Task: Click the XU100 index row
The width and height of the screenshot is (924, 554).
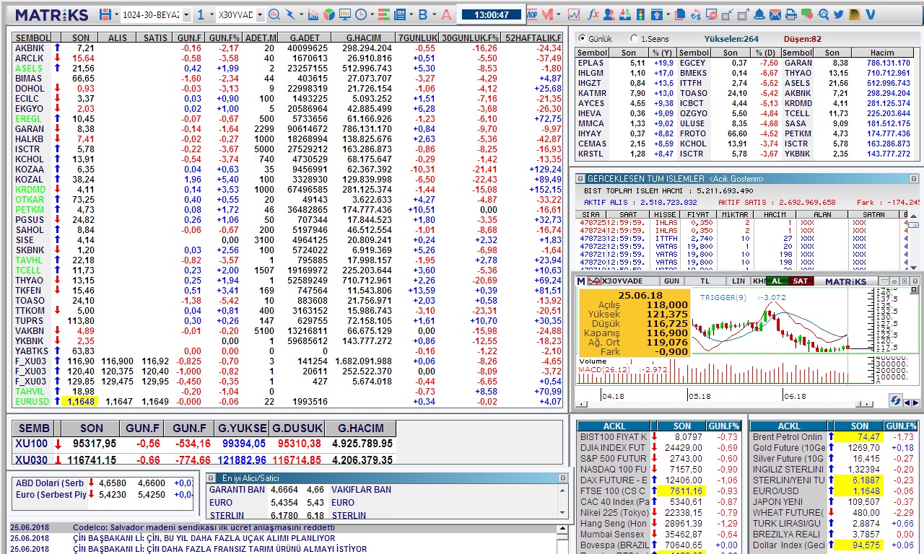Action: 204,444
